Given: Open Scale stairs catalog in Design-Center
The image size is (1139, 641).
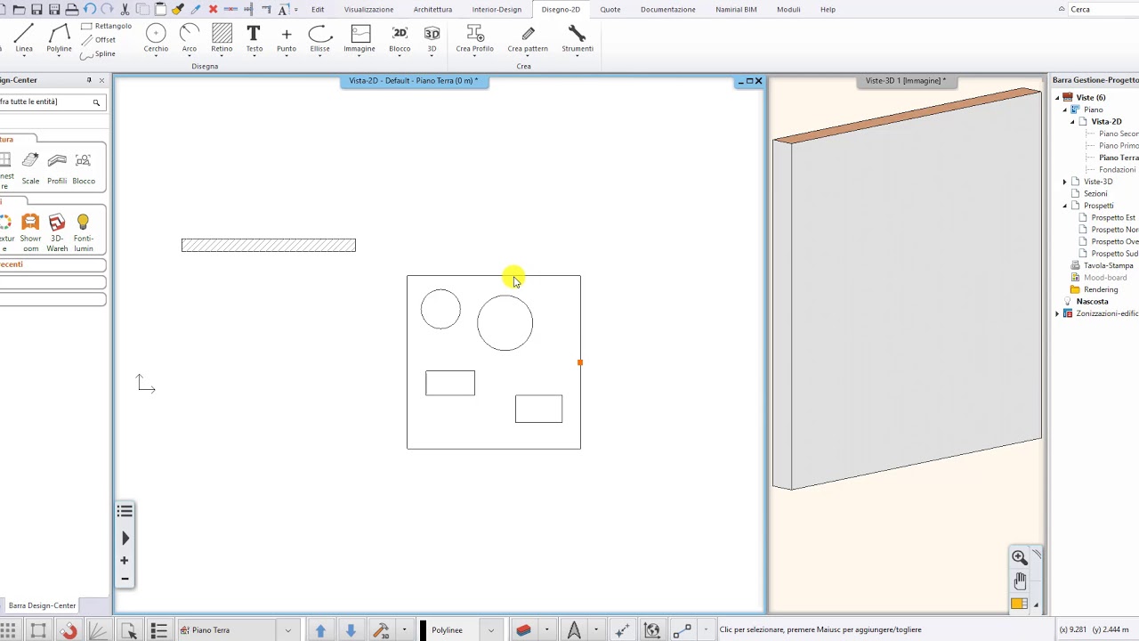Looking at the screenshot, I should (x=30, y=167).
